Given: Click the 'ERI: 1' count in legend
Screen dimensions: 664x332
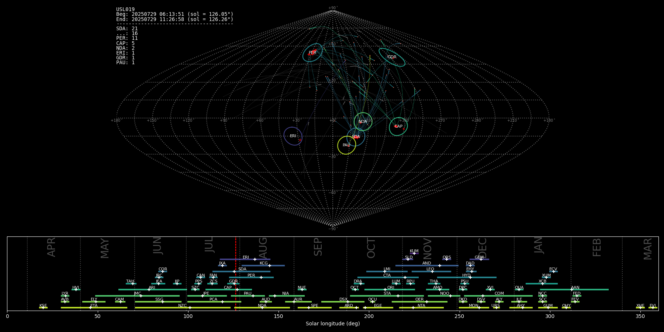Looking at the screenshot, I should (125, 53).
